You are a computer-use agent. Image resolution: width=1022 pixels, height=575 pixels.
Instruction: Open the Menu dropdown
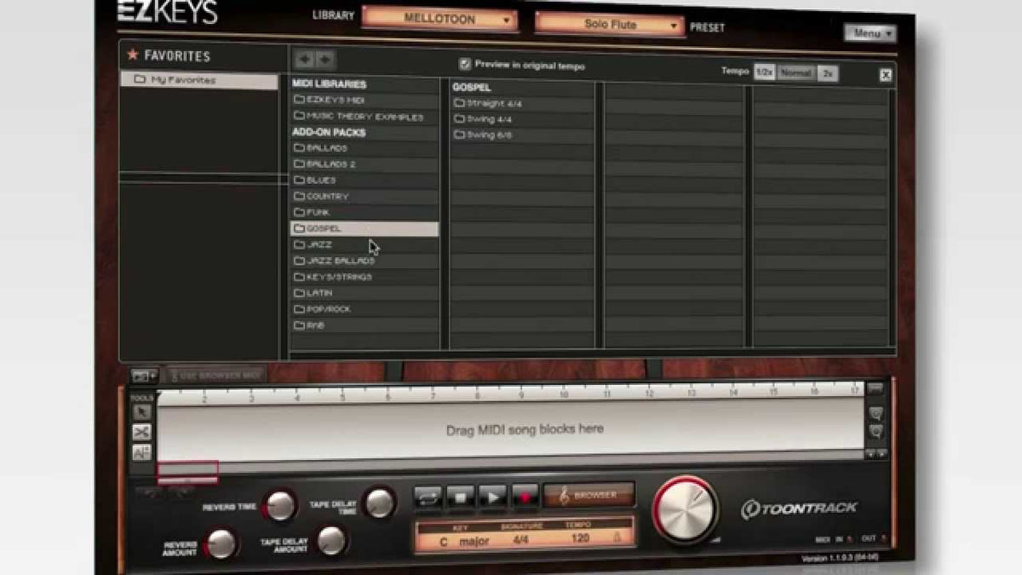[x=870, y=33]
